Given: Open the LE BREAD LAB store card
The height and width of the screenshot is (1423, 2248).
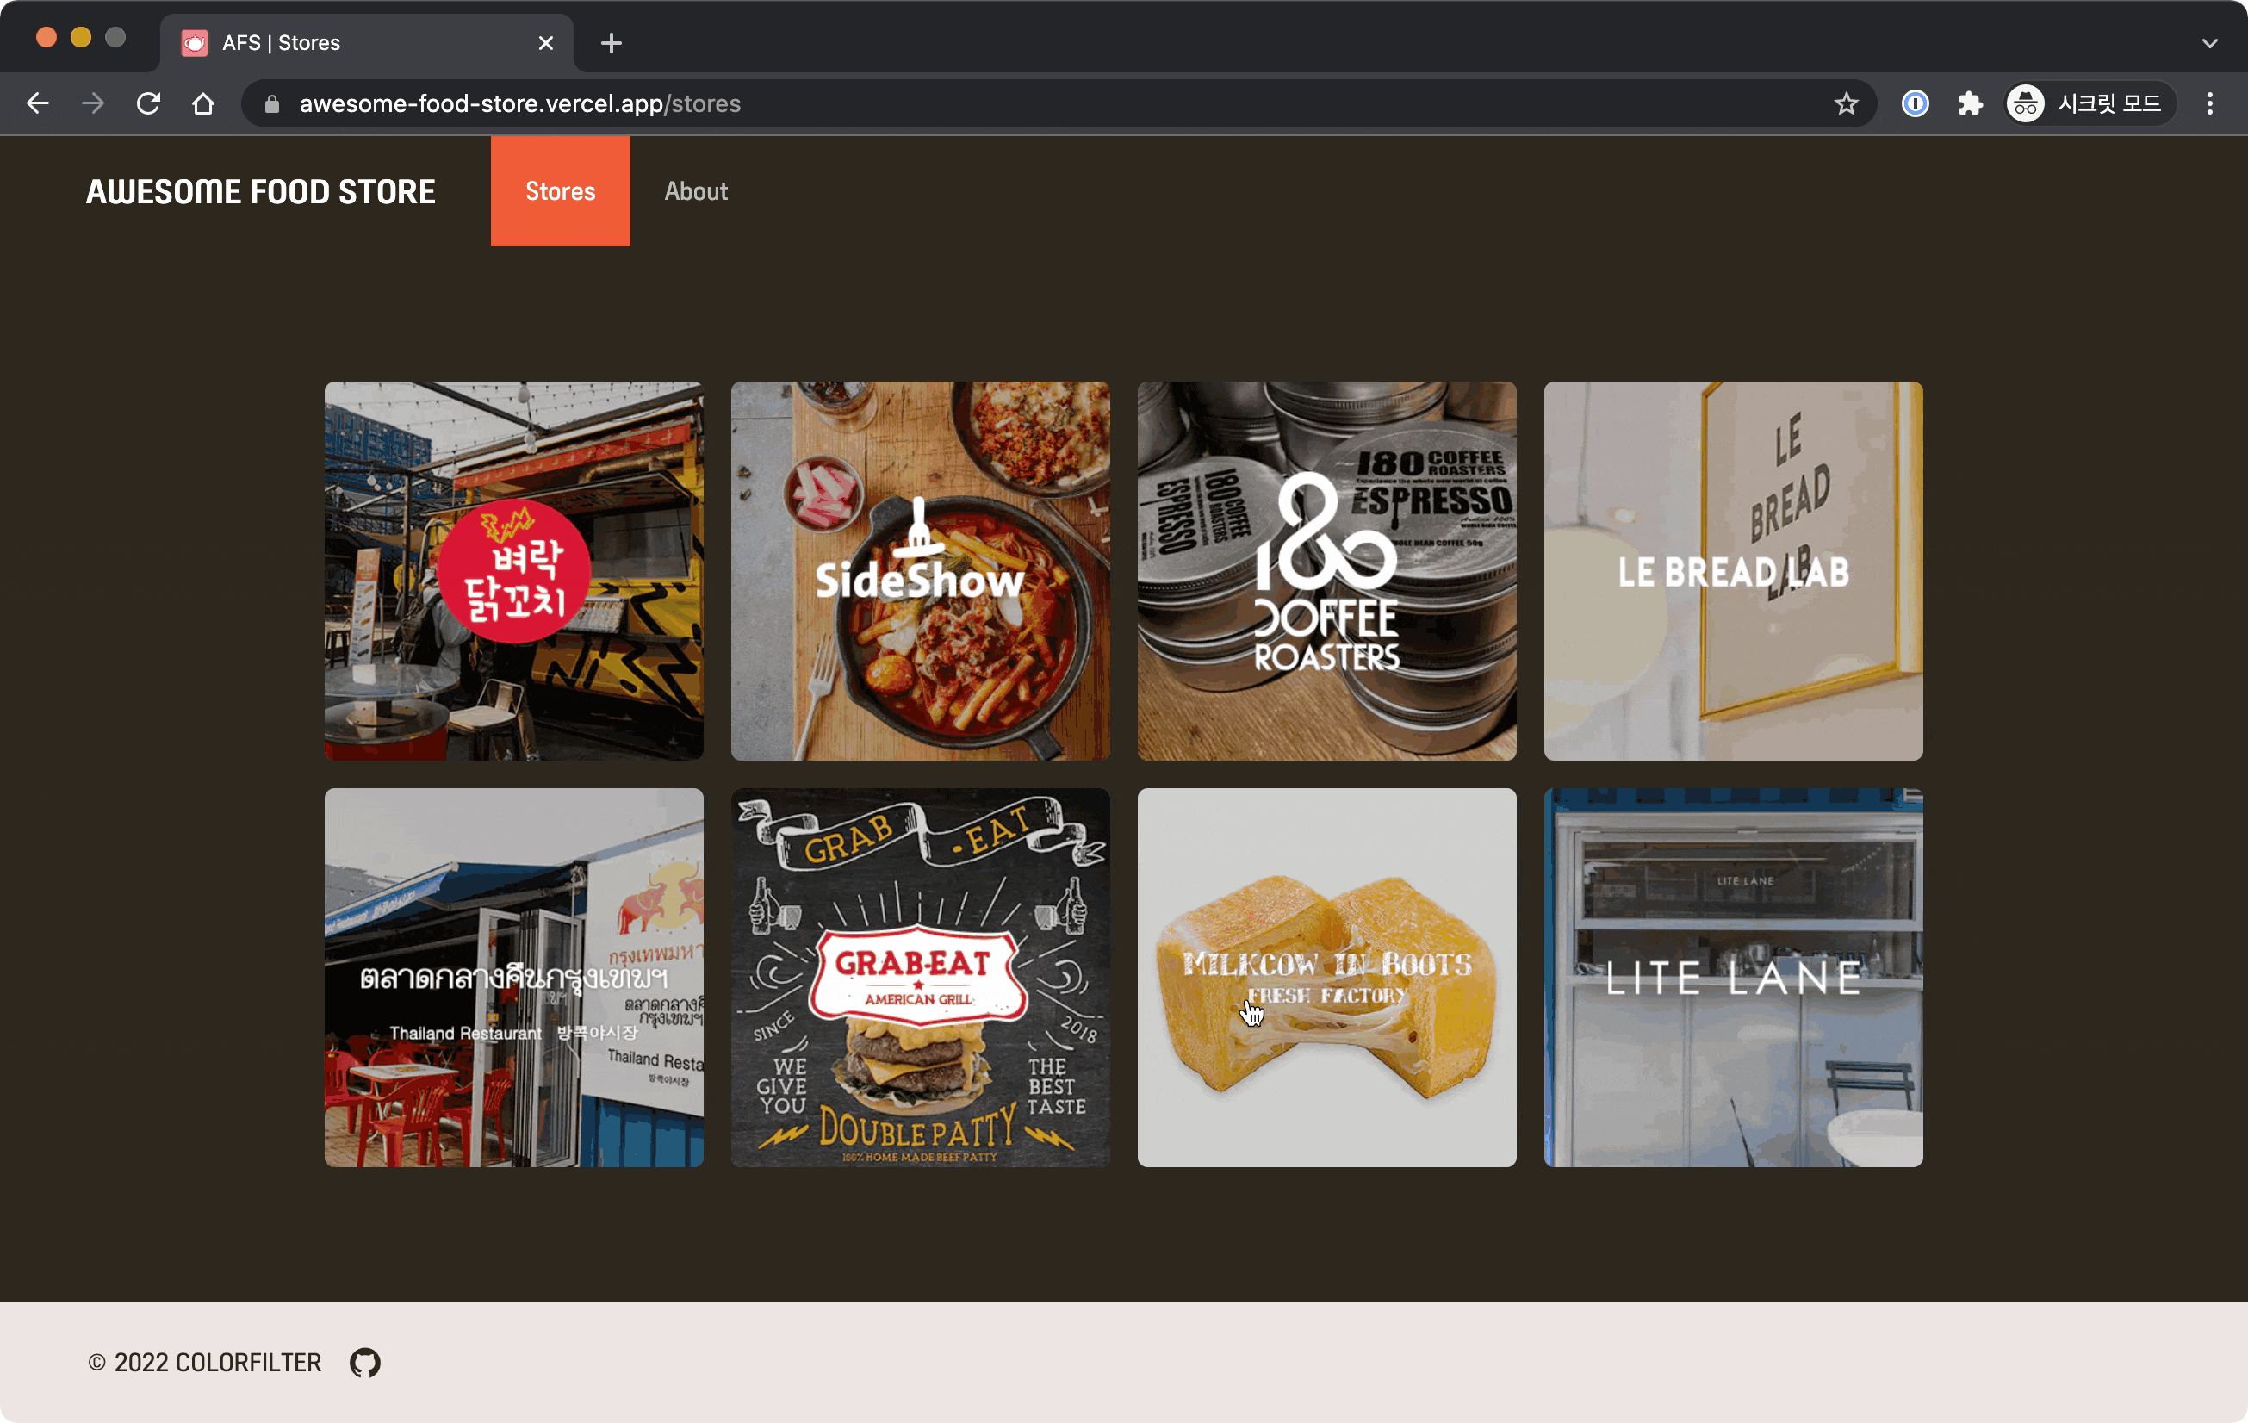Looking at the screenshot, I should [x=1734, y=570].
